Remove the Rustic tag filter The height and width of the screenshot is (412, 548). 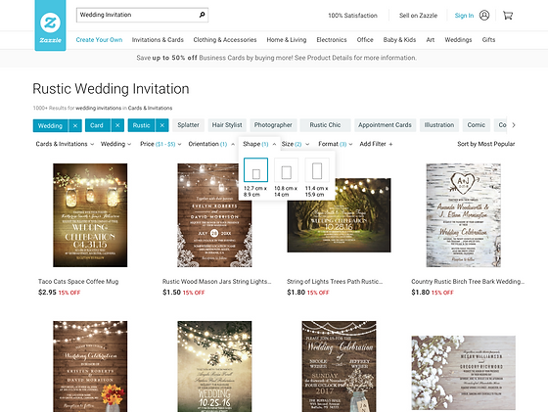coord(161,125)
